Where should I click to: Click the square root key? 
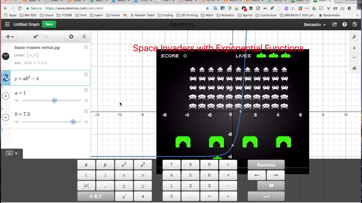[x=124, y=197]
